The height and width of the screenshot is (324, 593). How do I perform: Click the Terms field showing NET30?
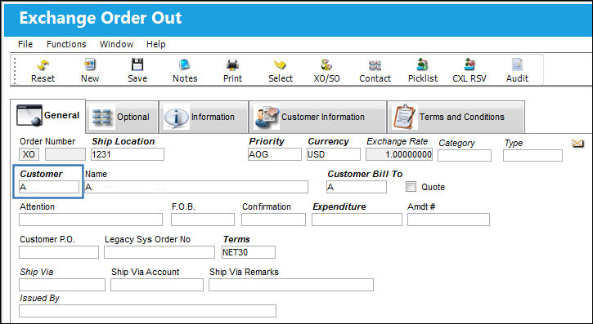(249, 252)
